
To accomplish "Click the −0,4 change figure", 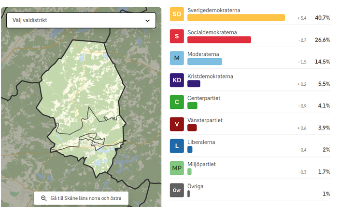I will coord(302,150).
